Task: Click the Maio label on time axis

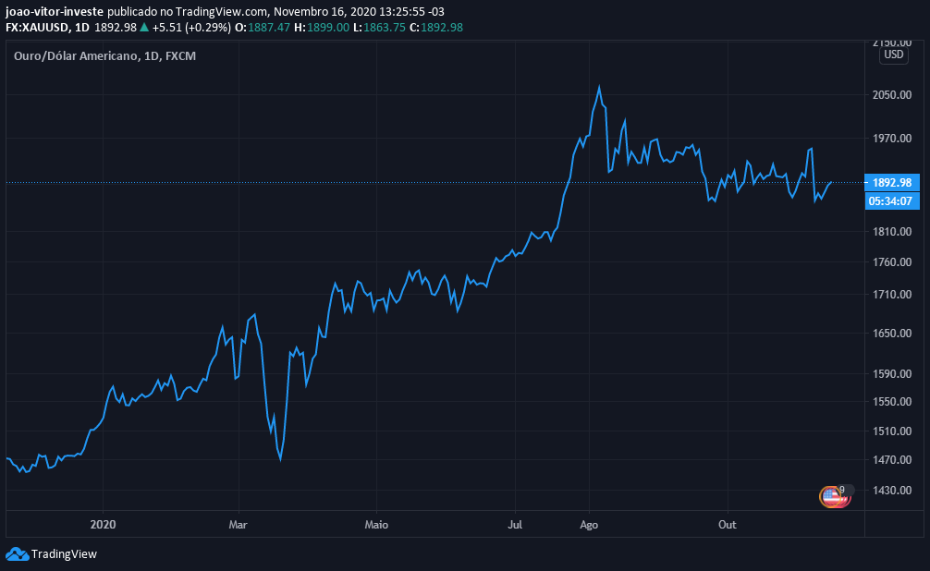Action: [376, 525]
